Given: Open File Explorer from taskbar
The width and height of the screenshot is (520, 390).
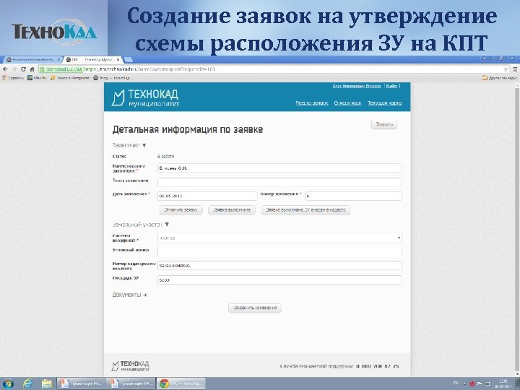Looking at the screenshot, I should tap(47, 383).
